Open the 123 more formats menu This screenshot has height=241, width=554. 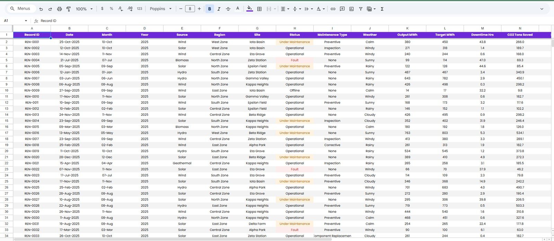tap(140, 9)
